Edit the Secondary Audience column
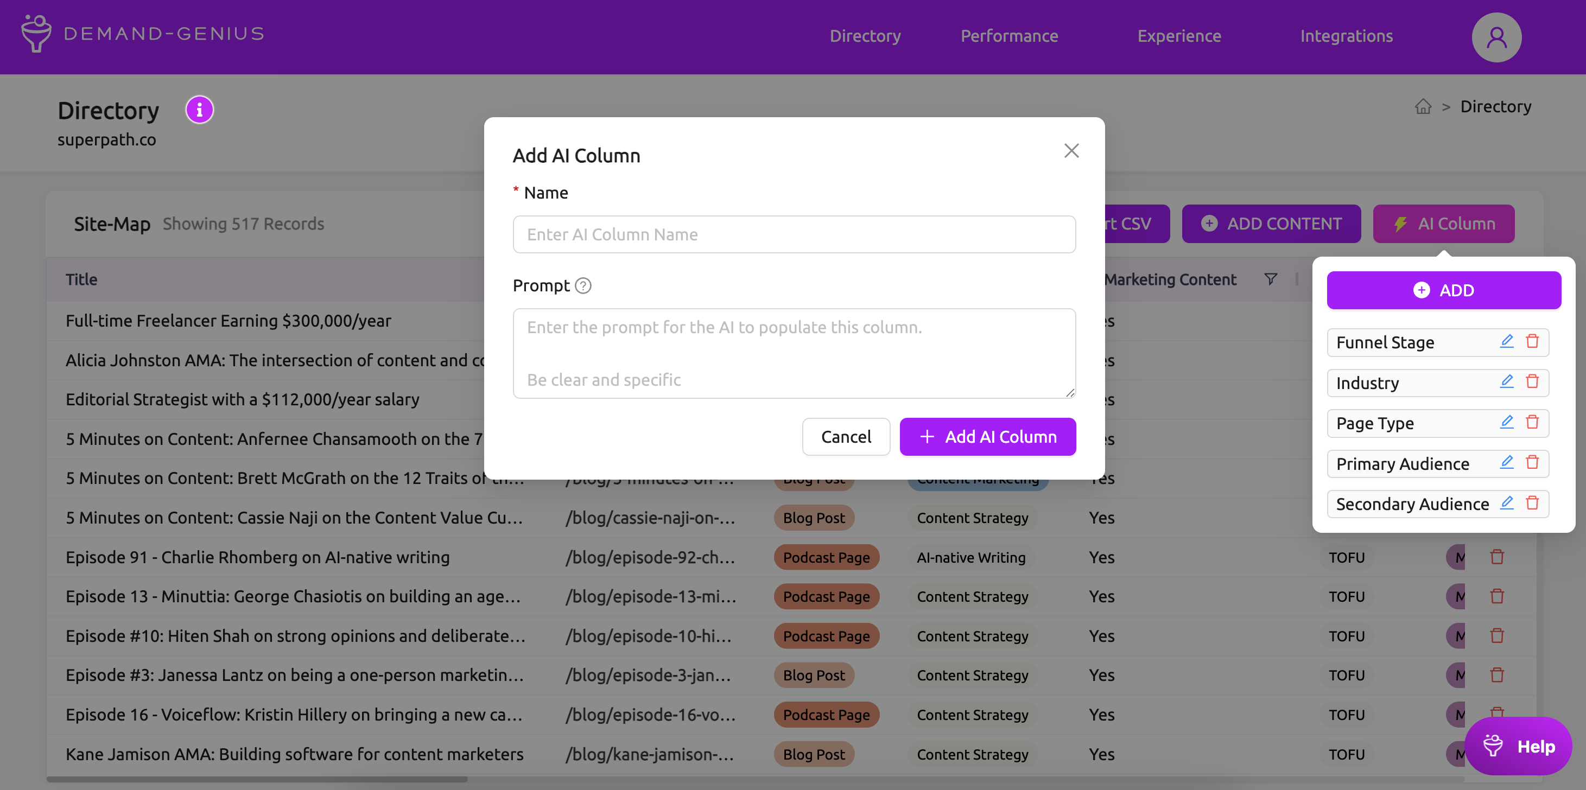 tap(1506, 504)
